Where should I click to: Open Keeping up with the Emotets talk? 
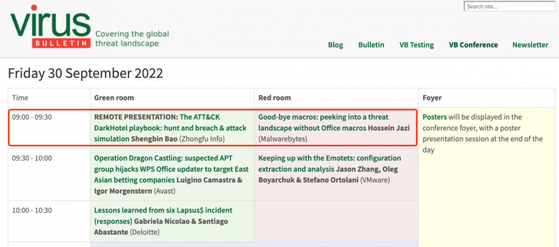pos(330,163)
